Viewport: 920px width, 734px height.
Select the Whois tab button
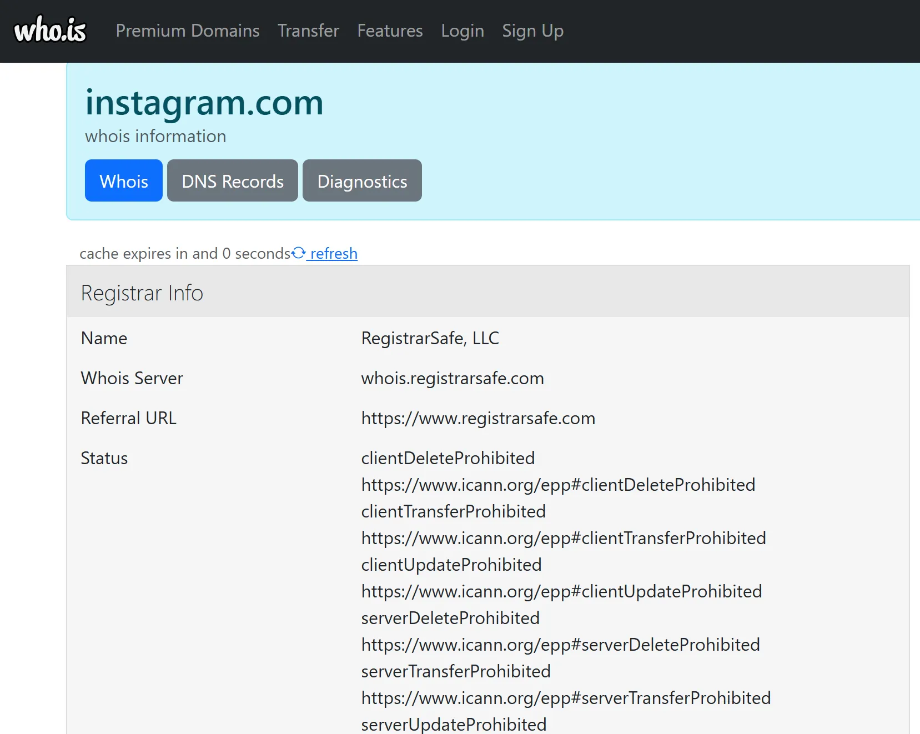[x=124, y=180]
